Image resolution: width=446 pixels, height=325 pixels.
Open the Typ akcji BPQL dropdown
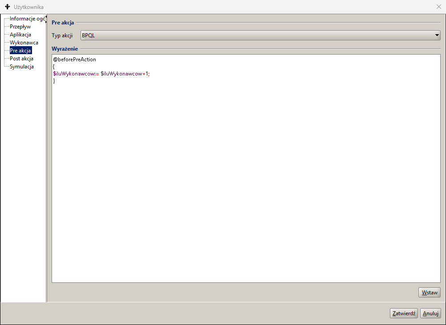[260, 36]
